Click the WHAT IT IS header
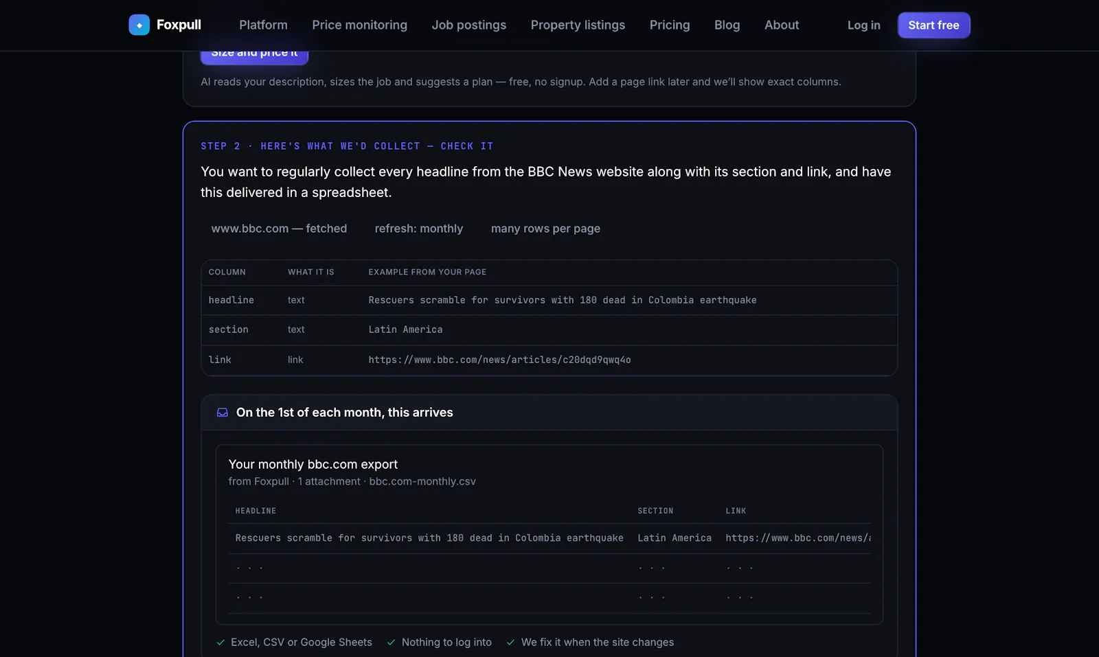 point(311,272)
